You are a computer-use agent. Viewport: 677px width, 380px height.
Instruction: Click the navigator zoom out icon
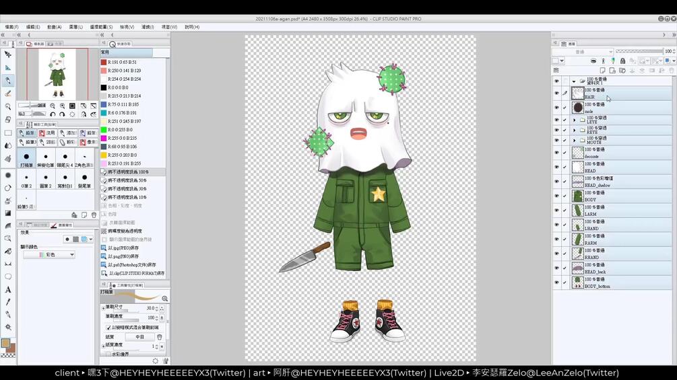click(x=53, y=106)
